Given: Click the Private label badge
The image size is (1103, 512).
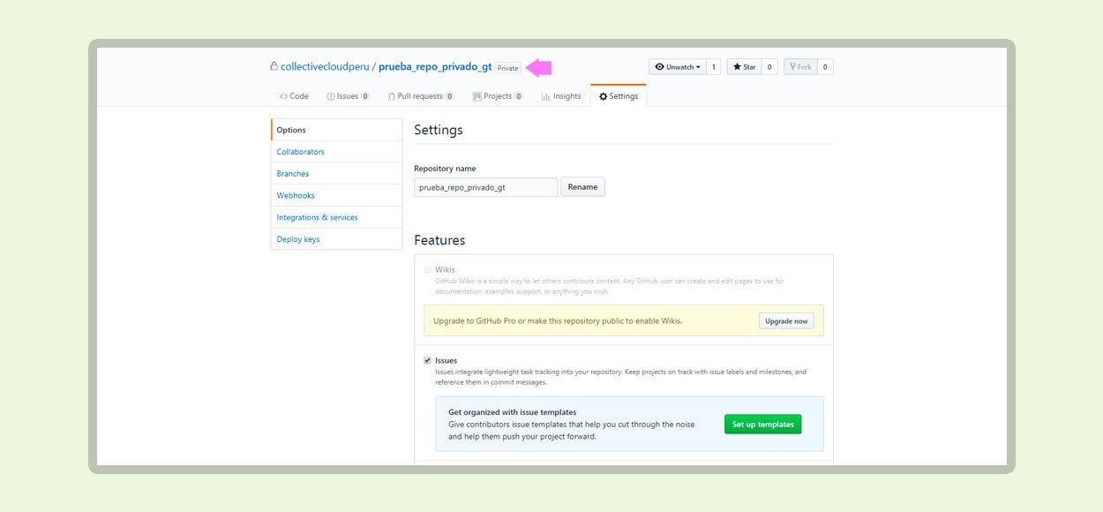Looking at the screenshot, I should pos(507,68).
